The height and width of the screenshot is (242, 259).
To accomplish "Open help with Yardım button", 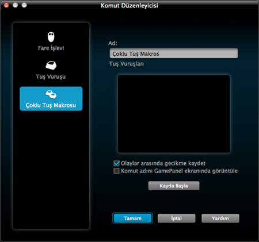I will (x=220, y=218).
